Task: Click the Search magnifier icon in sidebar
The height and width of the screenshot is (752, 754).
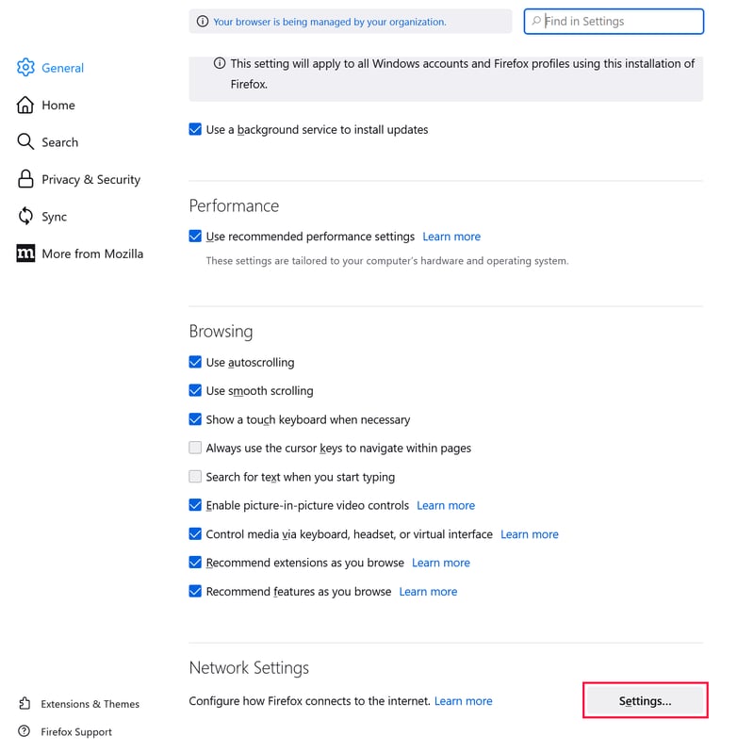Action: tap(25, 142)
